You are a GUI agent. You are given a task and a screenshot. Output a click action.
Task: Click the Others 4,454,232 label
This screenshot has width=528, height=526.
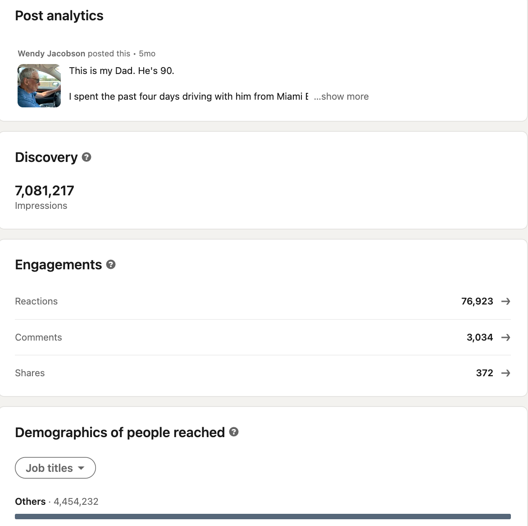point(57,502)
